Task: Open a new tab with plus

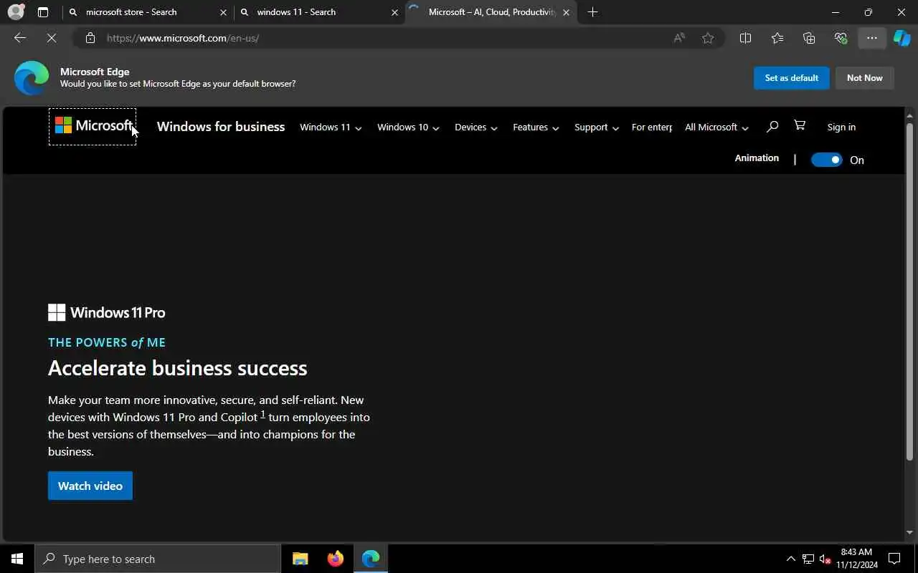Action: point(592,12)
